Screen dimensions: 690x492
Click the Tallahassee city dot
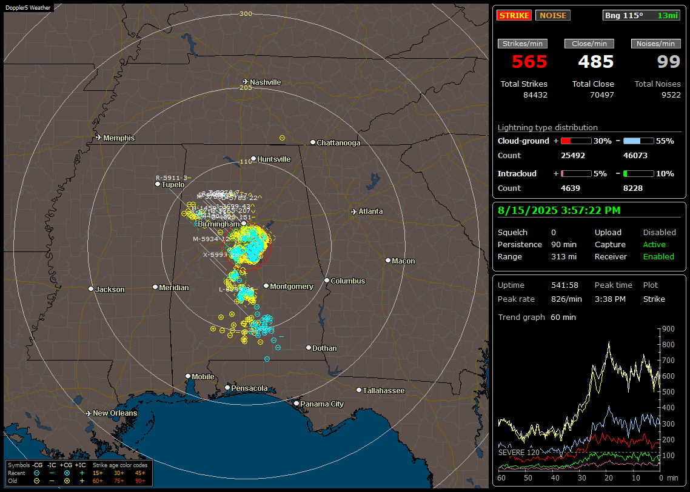click(x=359, y=390)
